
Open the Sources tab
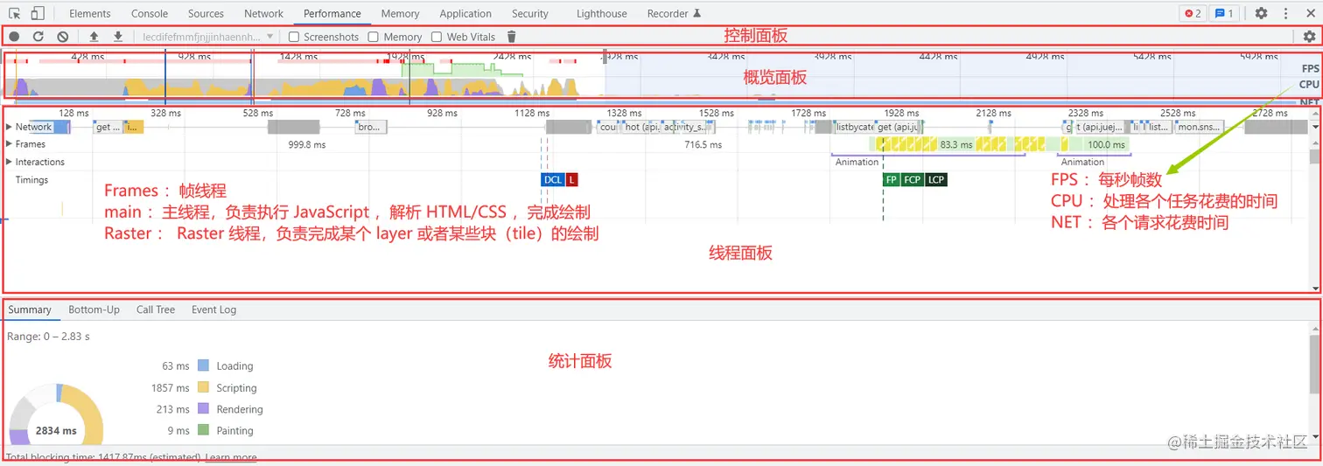pyautogui.click(x=206, y=13)
